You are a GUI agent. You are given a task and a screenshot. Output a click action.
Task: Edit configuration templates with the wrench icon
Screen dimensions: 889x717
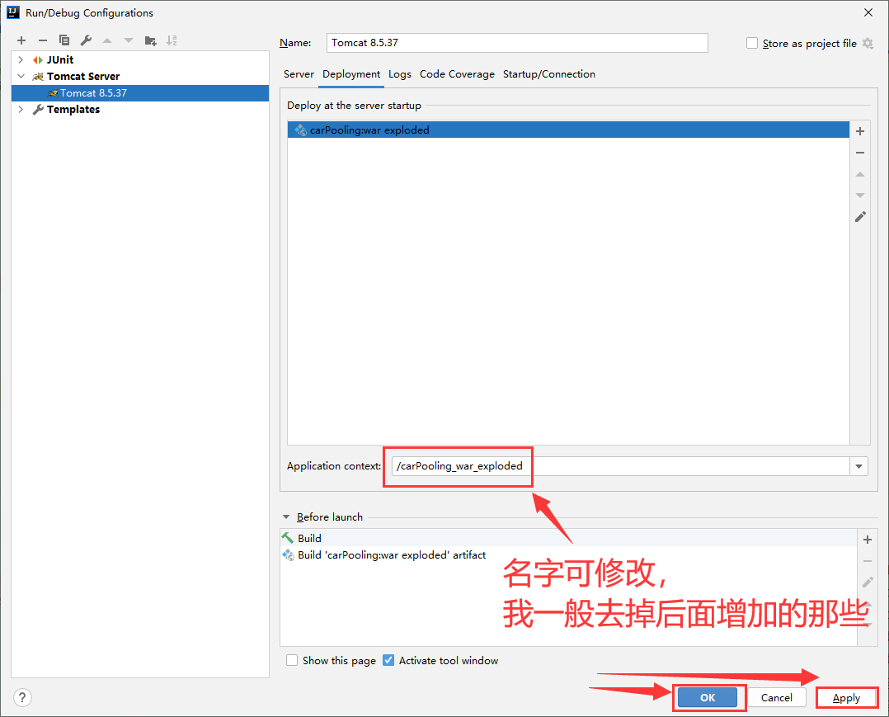point(85,40)
